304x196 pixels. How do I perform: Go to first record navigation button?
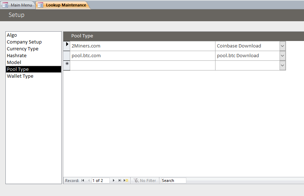click(83, 181)
